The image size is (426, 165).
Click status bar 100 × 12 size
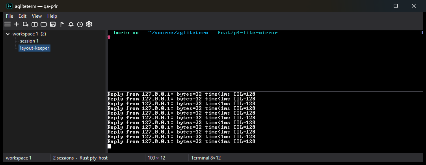click(x=156, y=158)
